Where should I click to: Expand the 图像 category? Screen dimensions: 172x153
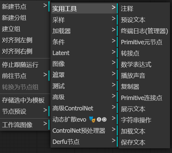click(x=84, y=63)
